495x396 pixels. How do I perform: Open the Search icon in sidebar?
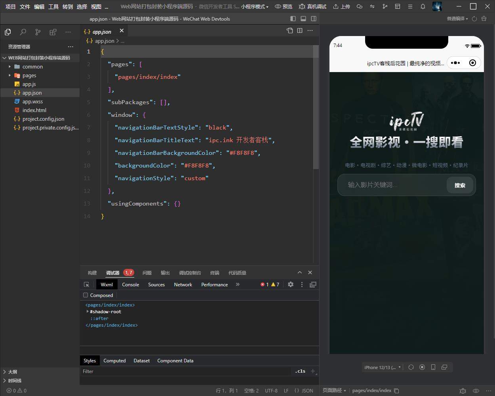click(x=23, y=32)
